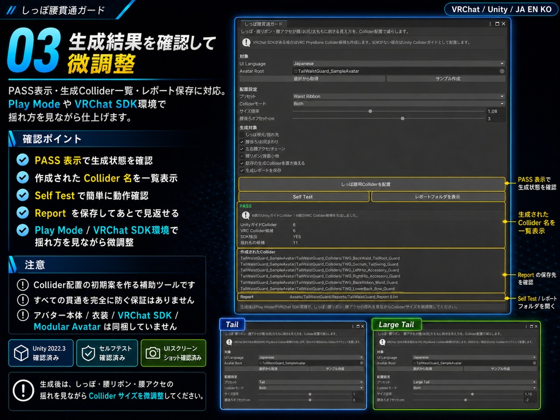Uncheck 生成レポートを保存
Image resolution: width=560 pixels, height=420 pixels.
click(x=242, y=171)
